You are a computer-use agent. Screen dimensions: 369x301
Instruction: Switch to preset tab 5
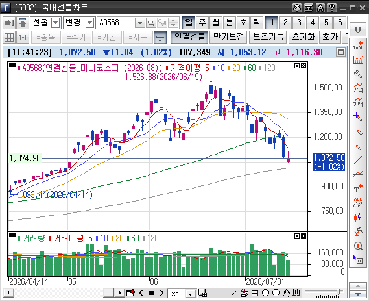click(326, 23)
